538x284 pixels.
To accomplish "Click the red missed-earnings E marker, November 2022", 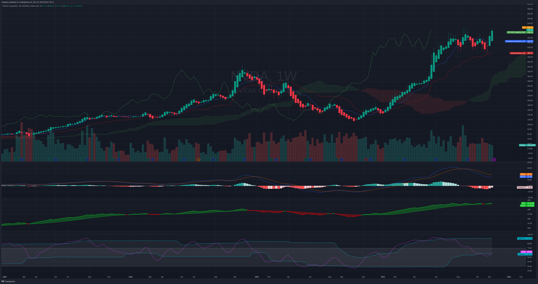I will point(366,159).
